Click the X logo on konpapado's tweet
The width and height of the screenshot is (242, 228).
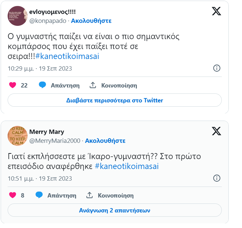point(216,11)
